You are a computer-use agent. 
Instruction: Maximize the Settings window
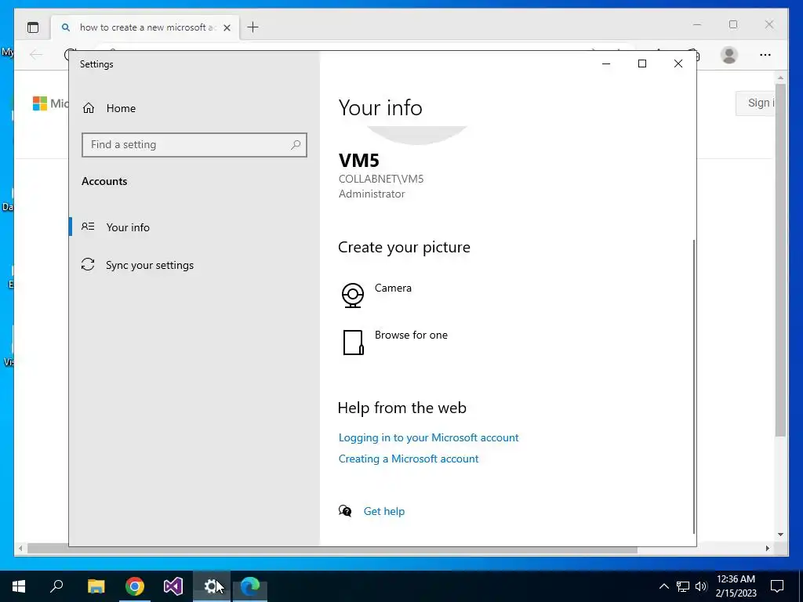click(641, 63)
